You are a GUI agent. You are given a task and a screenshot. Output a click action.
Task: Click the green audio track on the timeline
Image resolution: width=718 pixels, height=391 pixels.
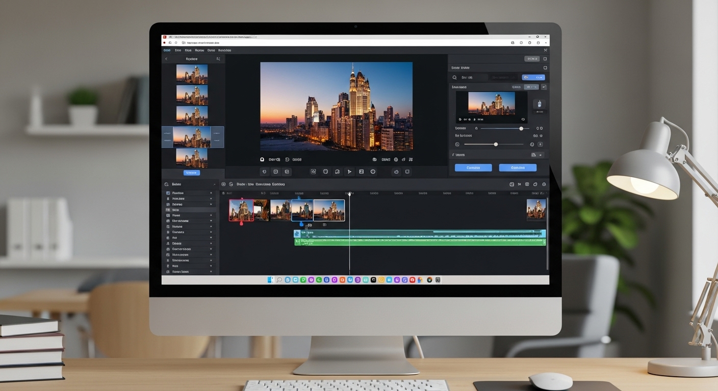[x=420, y=242]
